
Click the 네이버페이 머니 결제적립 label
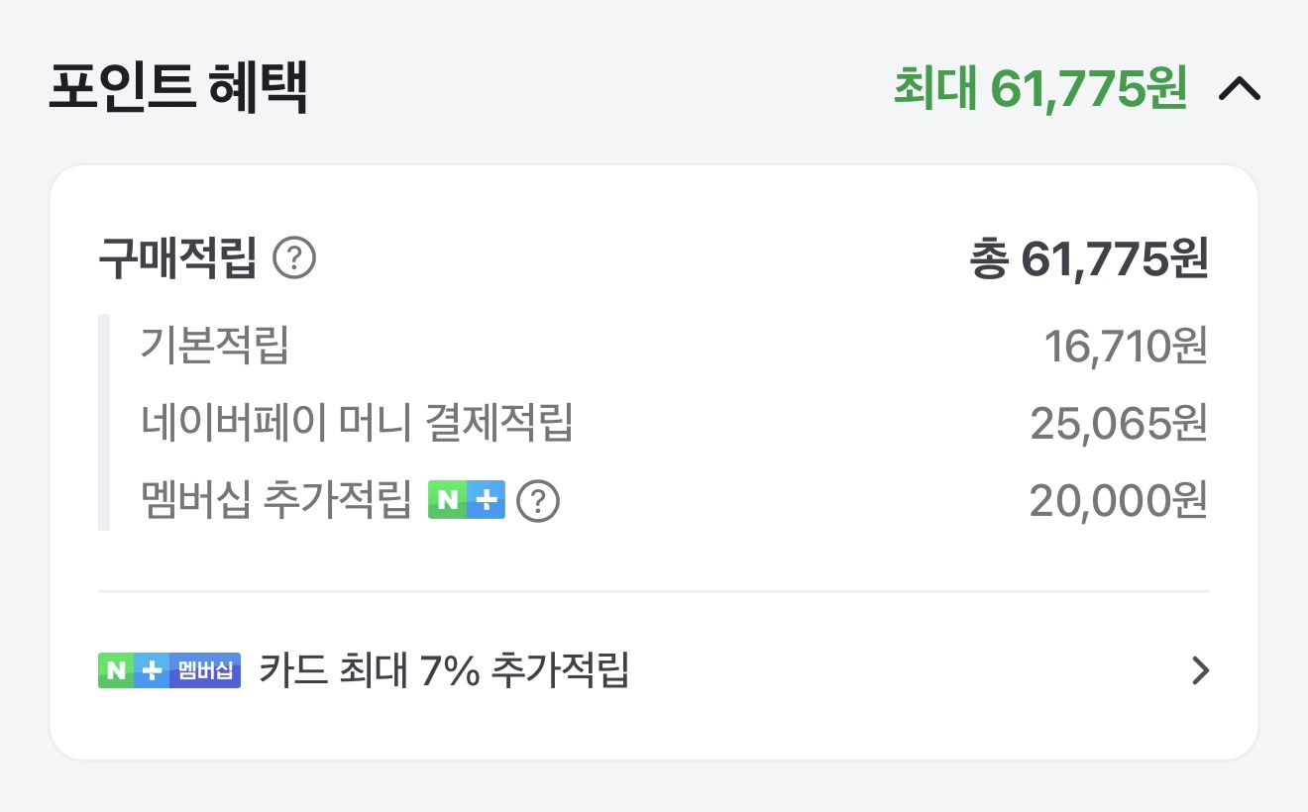click(357, 424)
